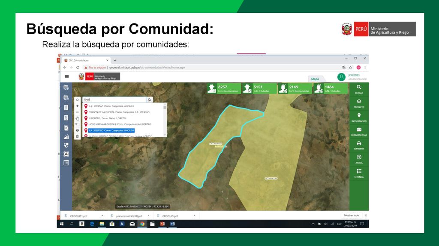Bookmark the page with the star icon
The image size is (439, 246).
pos(350,67)
